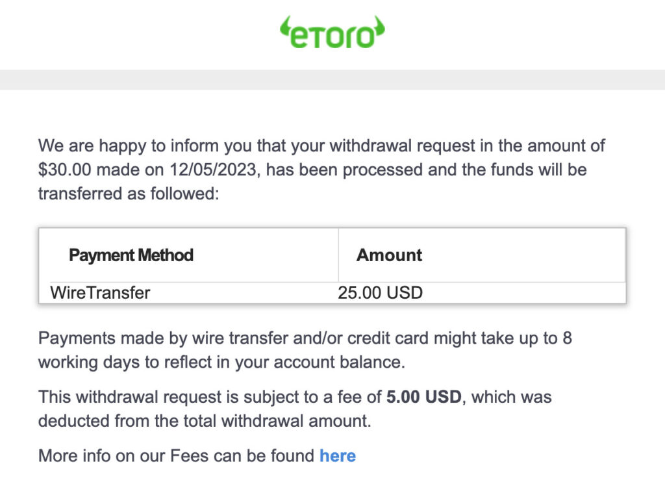Click the gray divider bar below logo
This screenshot has width=665, height=484.
coord(332,79)
